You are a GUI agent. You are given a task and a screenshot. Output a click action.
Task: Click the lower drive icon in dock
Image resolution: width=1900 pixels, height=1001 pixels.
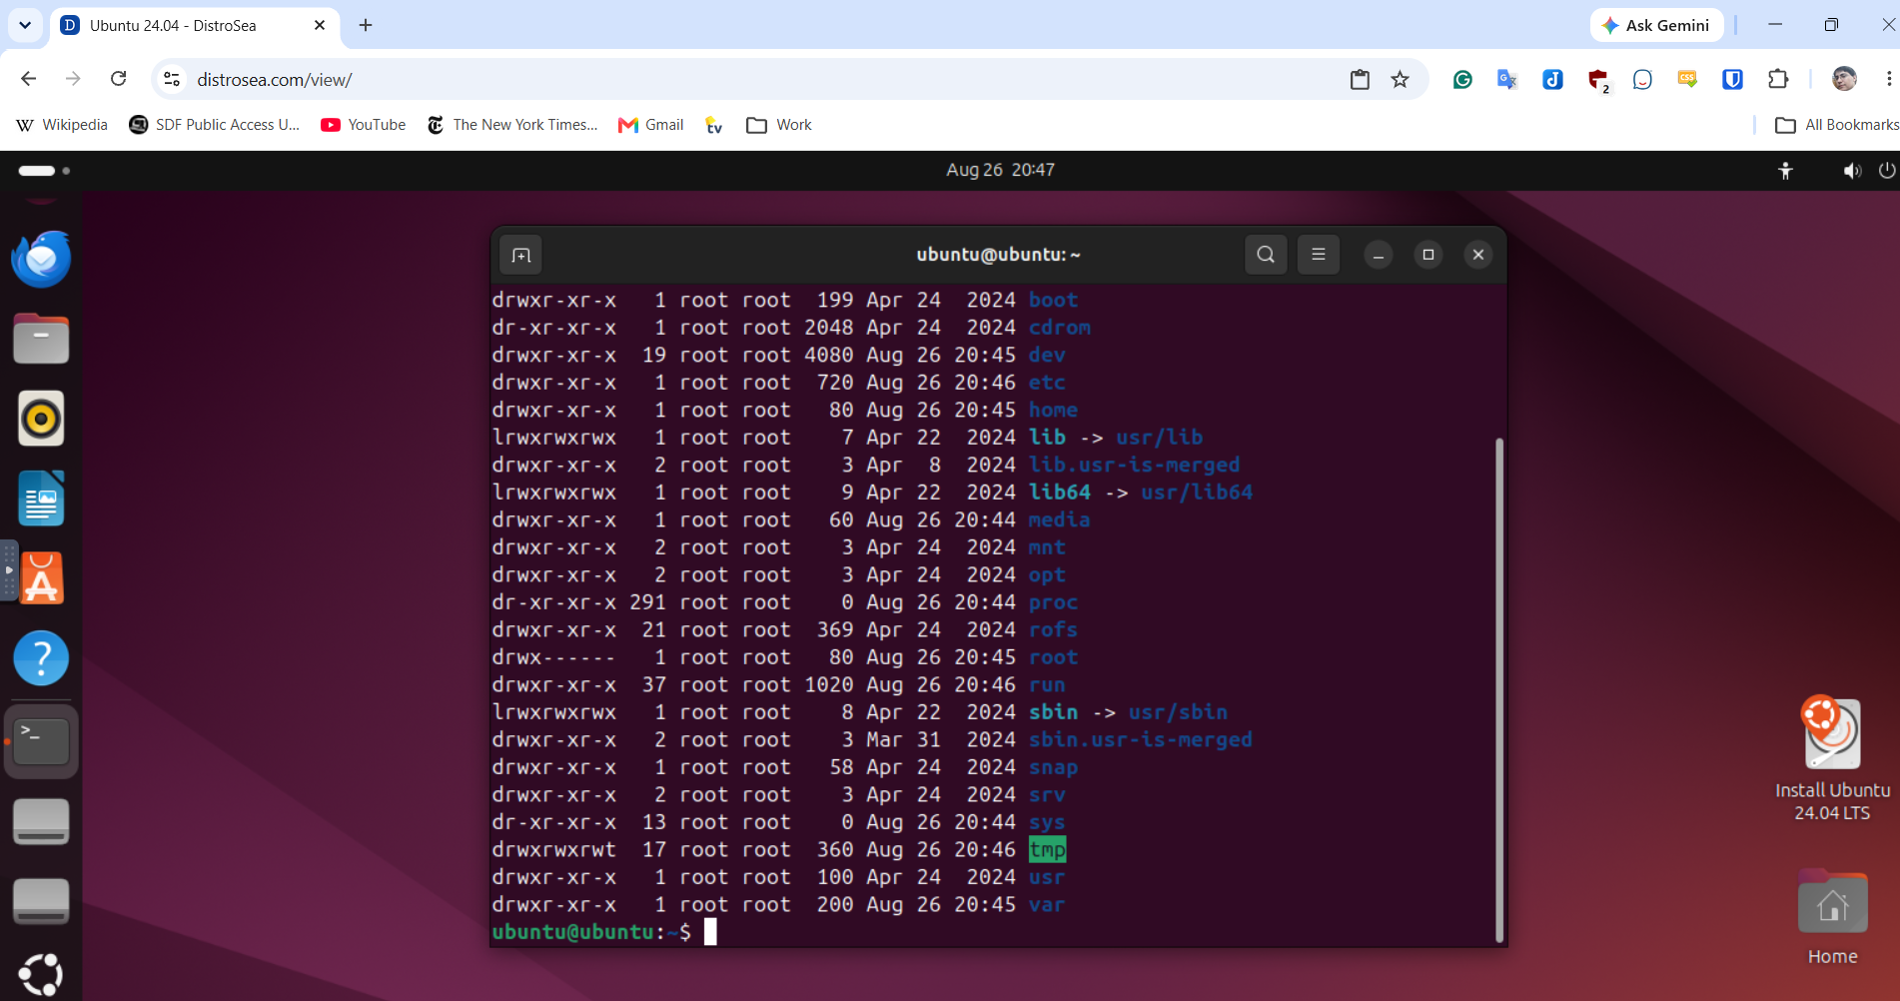click(41, 901)
